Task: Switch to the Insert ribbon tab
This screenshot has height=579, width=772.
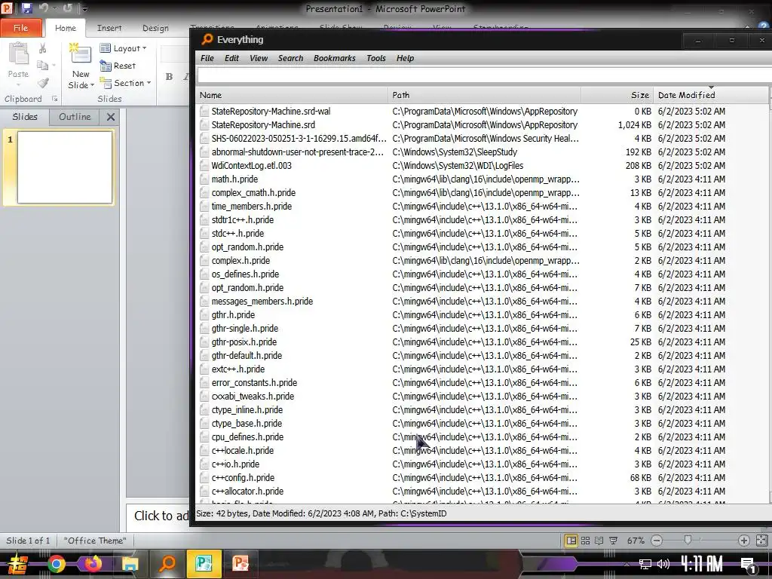Action: pyautogui.click(x=109, y=28)
